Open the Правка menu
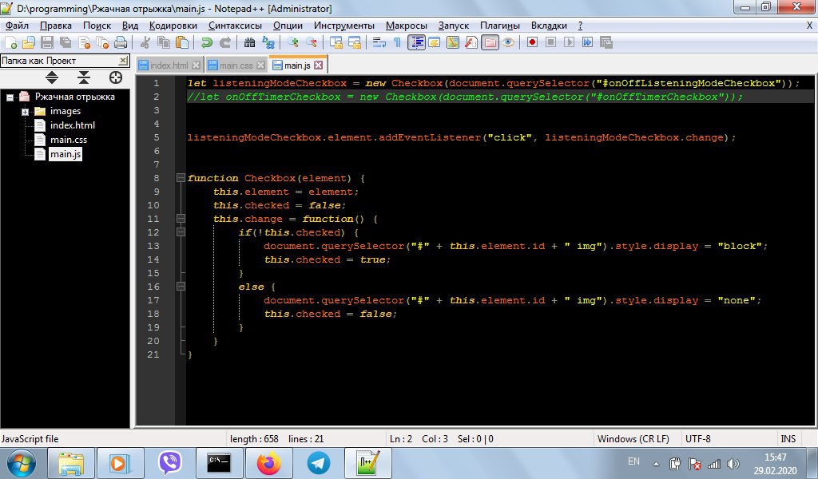The height and width of the screenshot is (479, 818). click(56, 26)
